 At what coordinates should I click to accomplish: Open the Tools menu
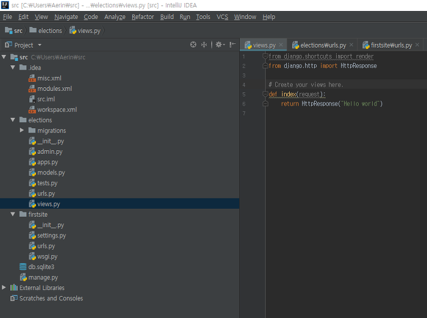click(x=203, y=17)
